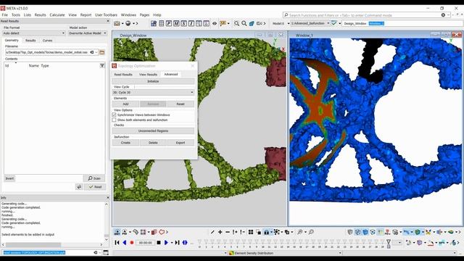Switch to the View Results tab in Topology Optimization

pyautogui.click(x=148, y=74)
